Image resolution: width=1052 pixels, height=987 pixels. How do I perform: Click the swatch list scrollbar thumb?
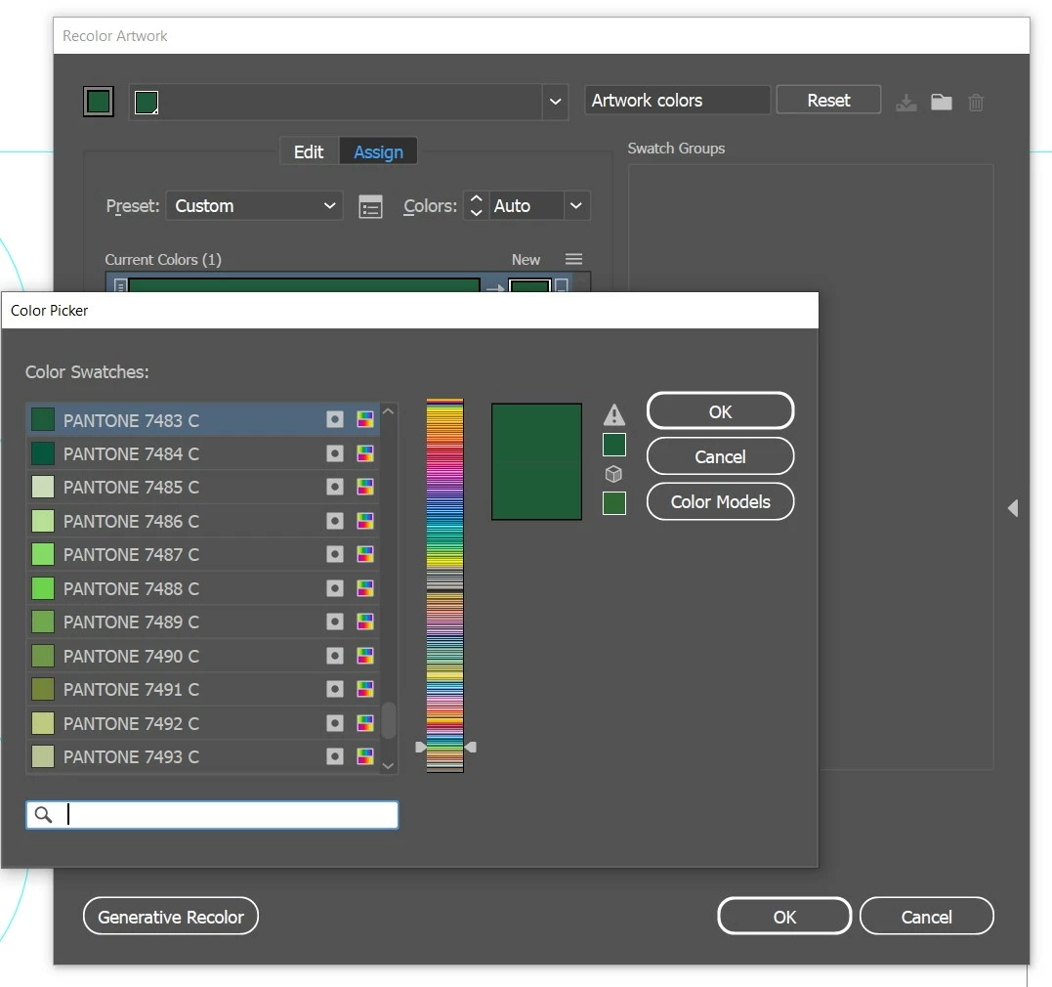click(x=388, y=720)
